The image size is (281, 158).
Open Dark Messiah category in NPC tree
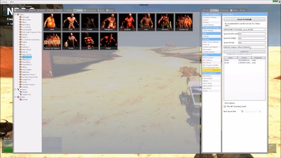tap(27, 29)
